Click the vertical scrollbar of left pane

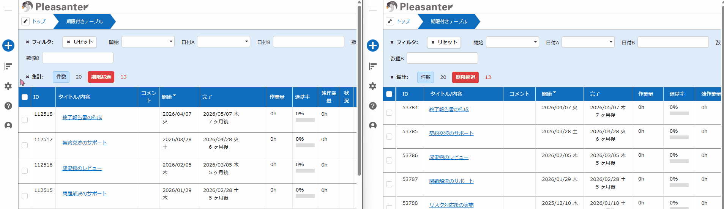pos(359,91)
